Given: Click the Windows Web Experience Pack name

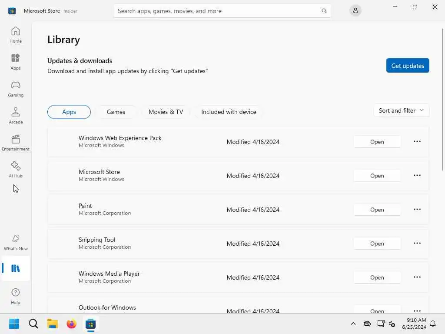Looking at the screenshot, I should point(120,138).
